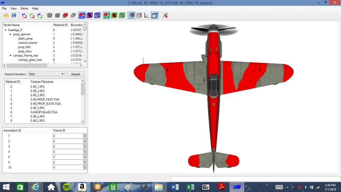Open Spotify from the taskbar
341x192 pixels.
pos(66,187)
